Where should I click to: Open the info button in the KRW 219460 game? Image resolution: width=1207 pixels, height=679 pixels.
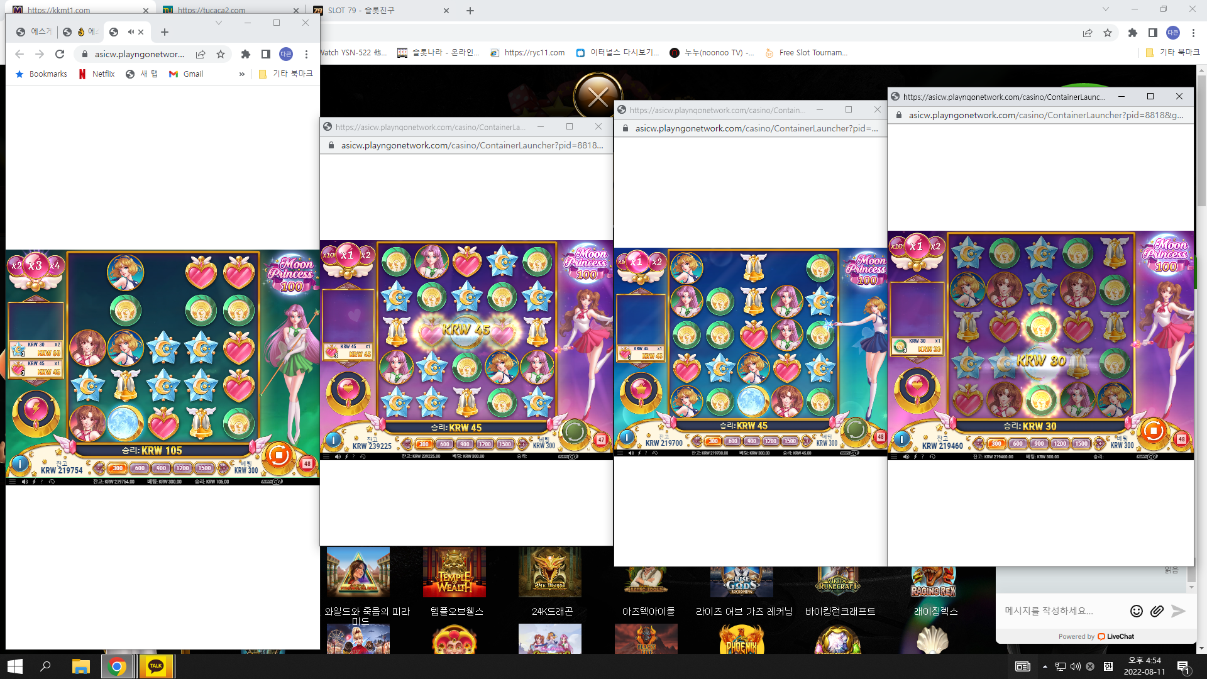[902, 439]
